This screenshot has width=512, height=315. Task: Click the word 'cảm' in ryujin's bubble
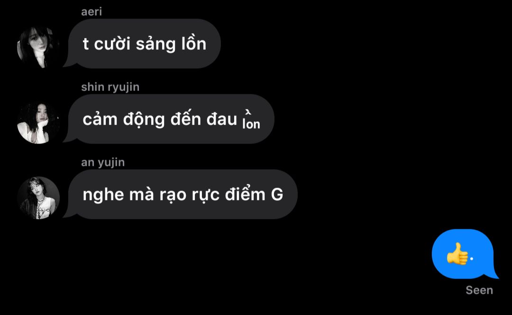(100, 120)
